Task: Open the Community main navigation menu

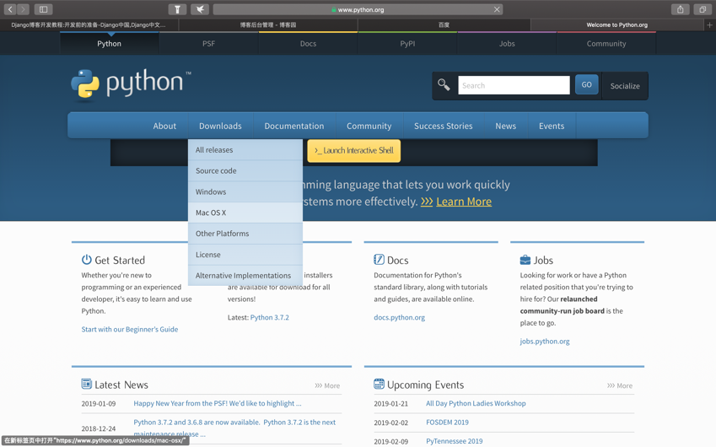Action: 369,126
